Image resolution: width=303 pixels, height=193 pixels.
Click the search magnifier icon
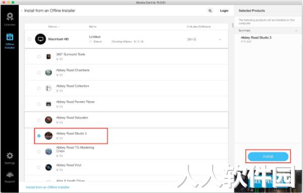tap(210, 11)
